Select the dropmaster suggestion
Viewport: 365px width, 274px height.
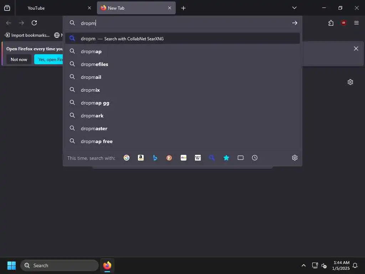click(182, 128)
